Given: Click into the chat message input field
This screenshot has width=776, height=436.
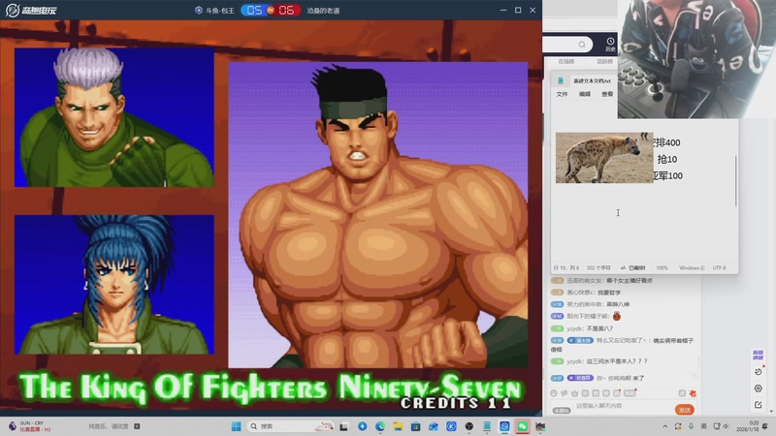Looking at the screenshot, I should click(x=624, y=406).
